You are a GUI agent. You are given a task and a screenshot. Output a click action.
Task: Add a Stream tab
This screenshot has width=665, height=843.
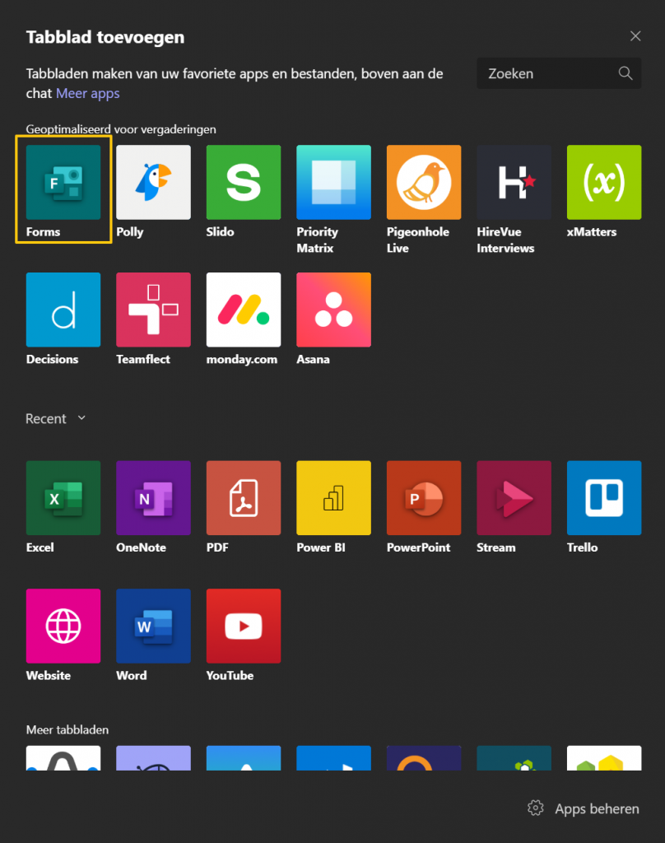(514, 498)
